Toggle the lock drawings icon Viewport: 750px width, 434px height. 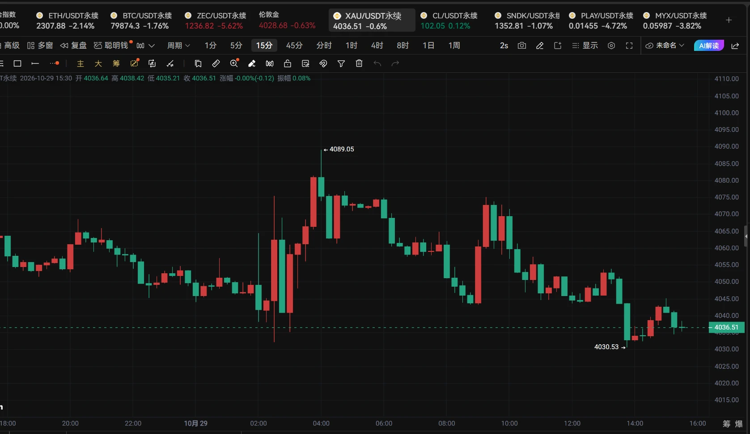[288, 63]
